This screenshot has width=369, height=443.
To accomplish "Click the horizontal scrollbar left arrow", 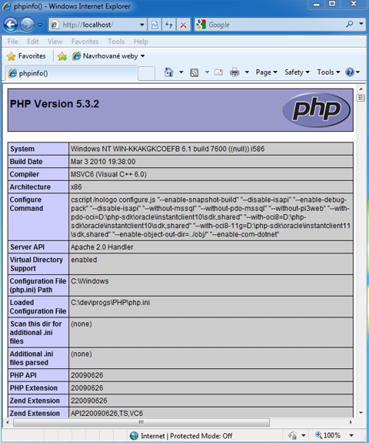I will tap(8, 422).
